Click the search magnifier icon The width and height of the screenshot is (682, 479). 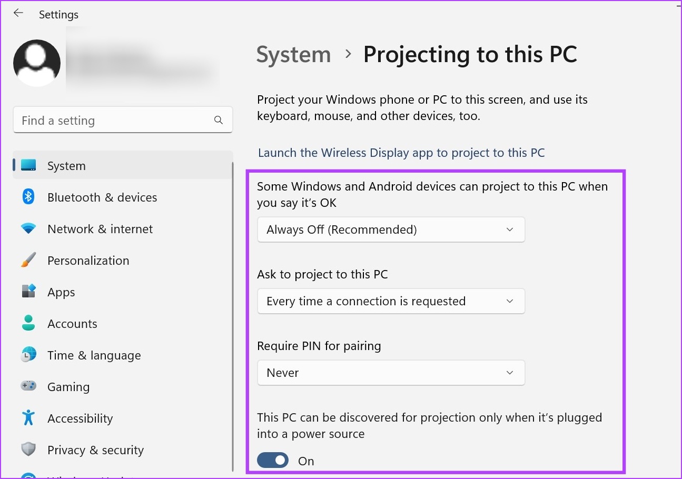tap(219, 121)
